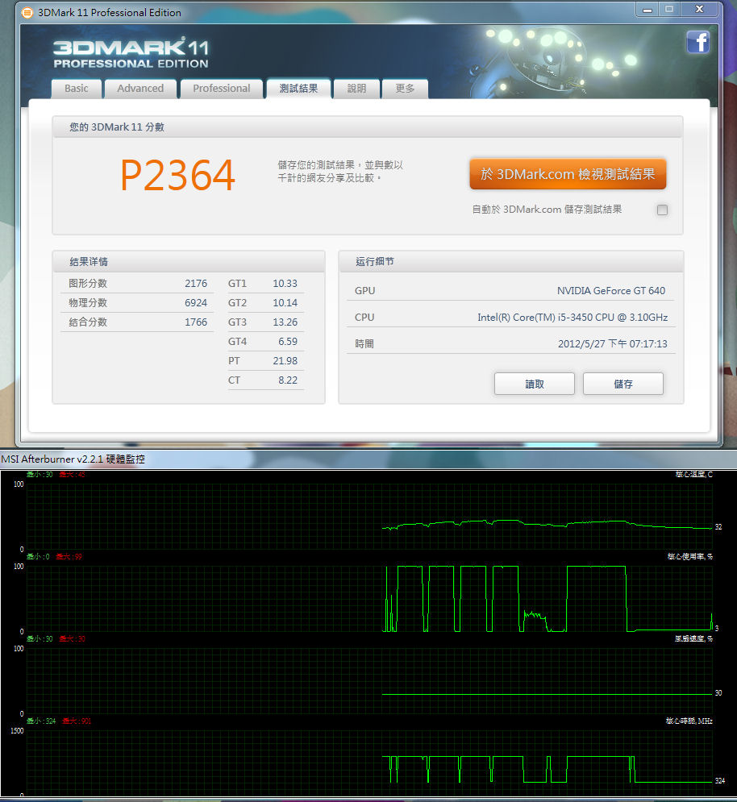Click the core clock current value 324
The image size is (737, 802).
(719, 781)
